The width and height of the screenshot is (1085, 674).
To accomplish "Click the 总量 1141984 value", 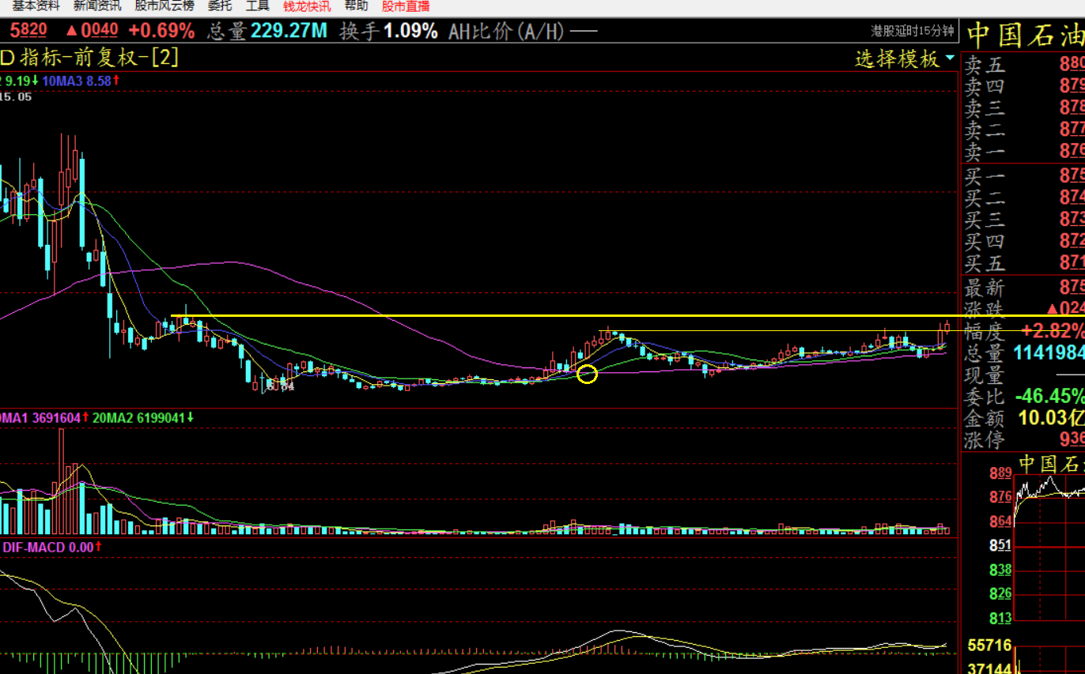I will click(x=1049, y=352).
